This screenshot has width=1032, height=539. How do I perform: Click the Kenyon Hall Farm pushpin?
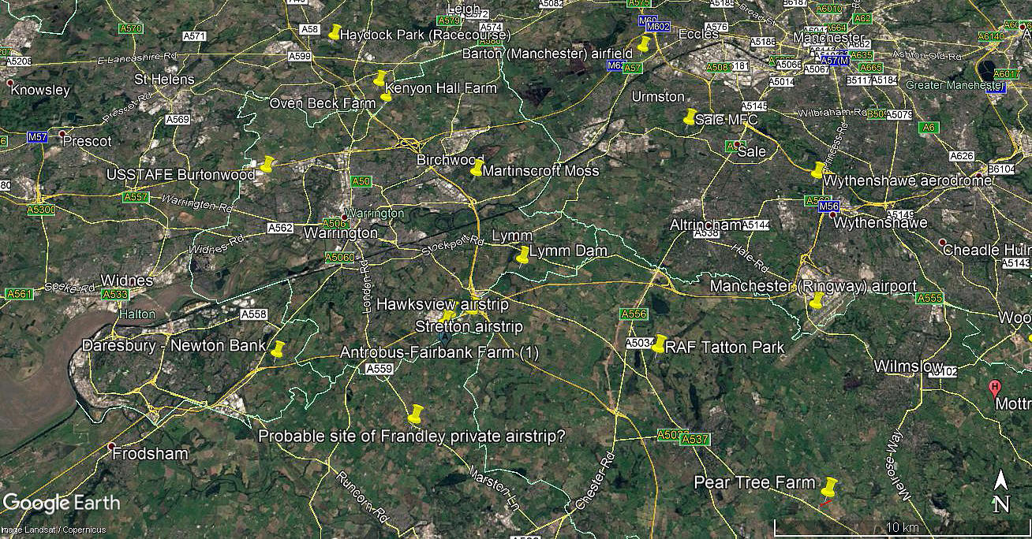tap(380, 78)
